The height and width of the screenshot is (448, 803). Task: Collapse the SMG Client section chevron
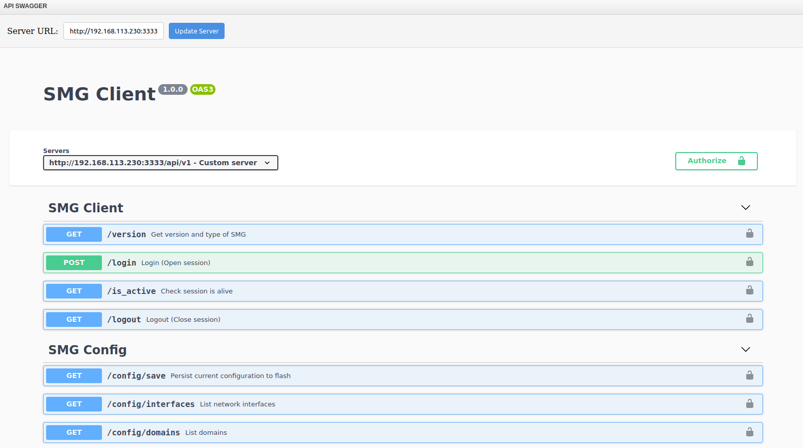(x=745, y=208)
